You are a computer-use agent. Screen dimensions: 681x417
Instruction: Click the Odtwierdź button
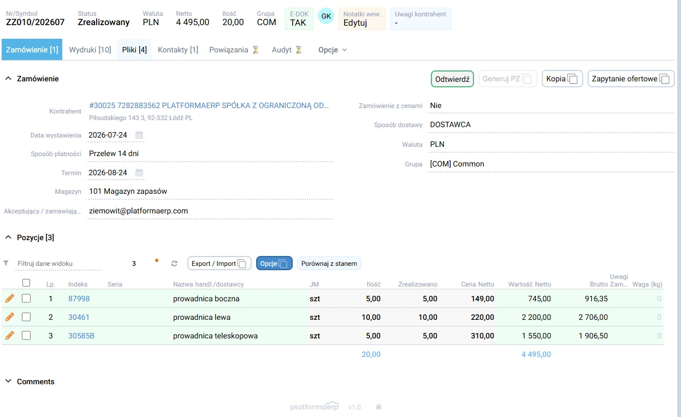coord(452,79)
